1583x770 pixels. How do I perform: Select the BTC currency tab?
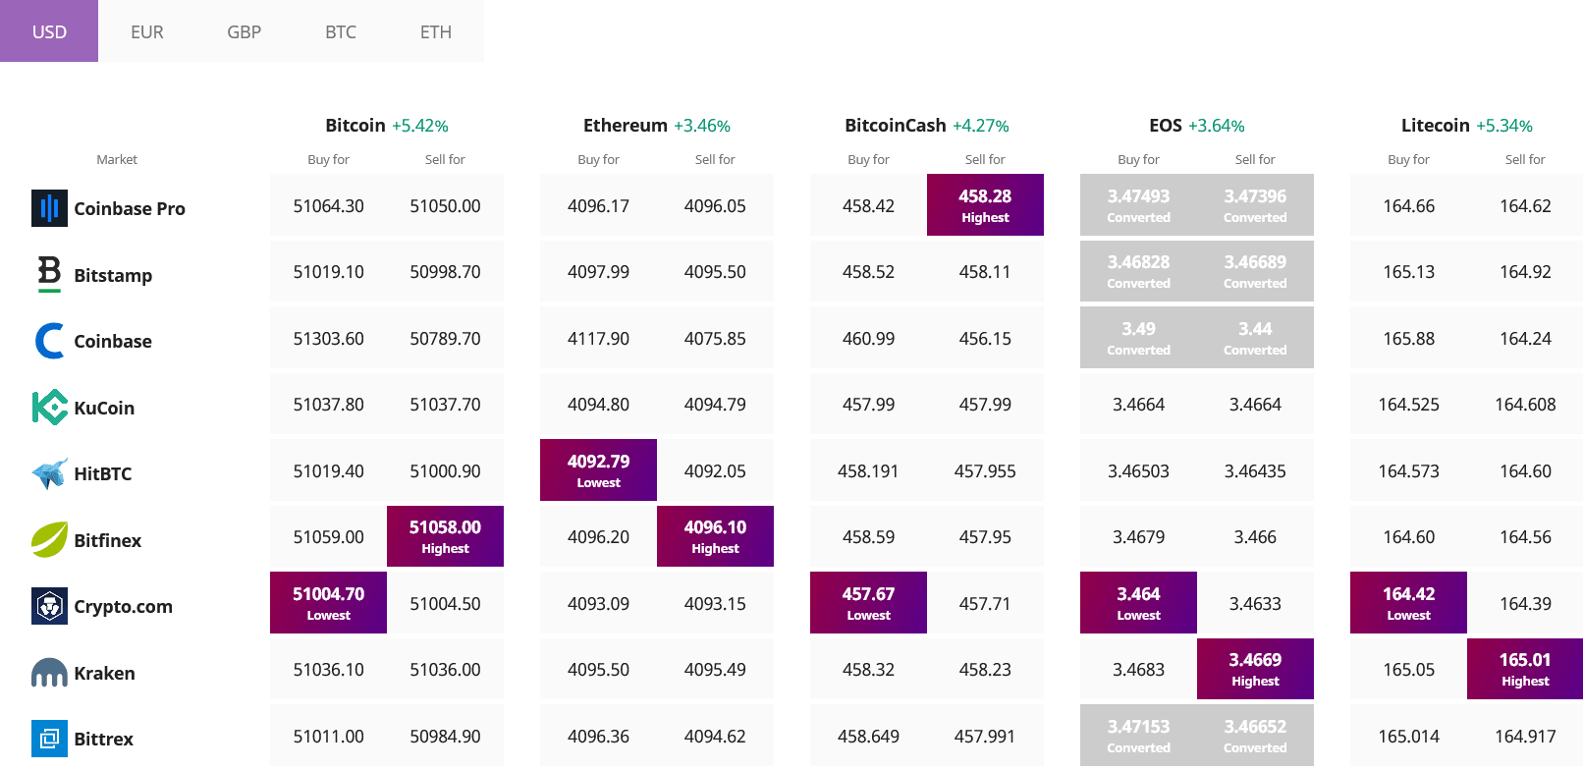click(341, 31)
